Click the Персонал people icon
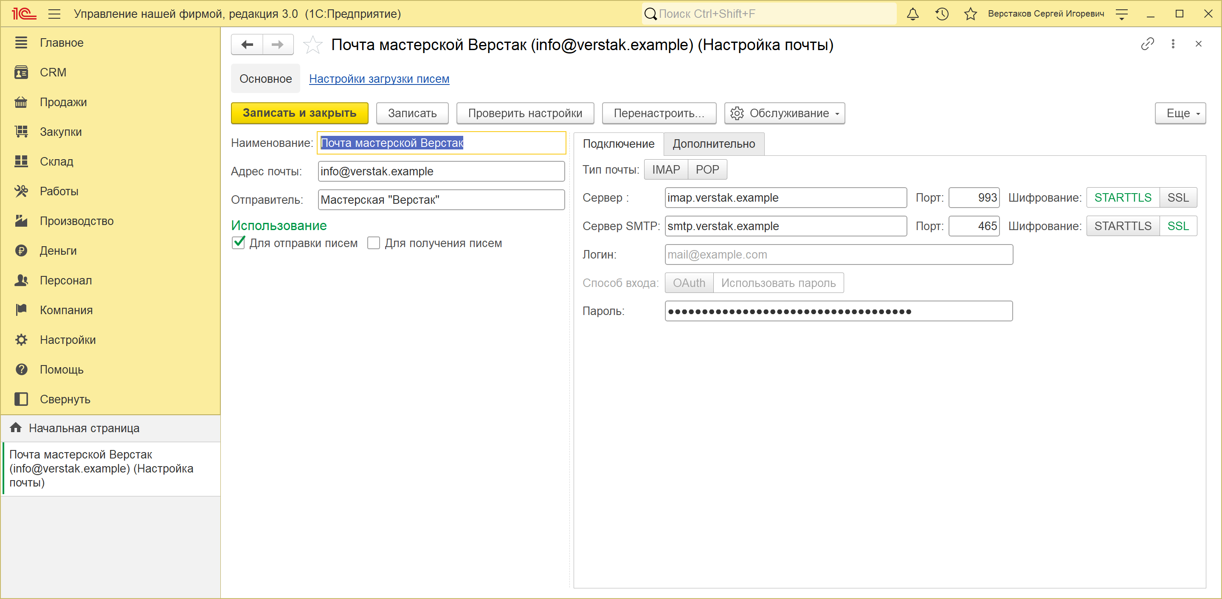The width and height of the screenshot is (1222, 599). 21,280
